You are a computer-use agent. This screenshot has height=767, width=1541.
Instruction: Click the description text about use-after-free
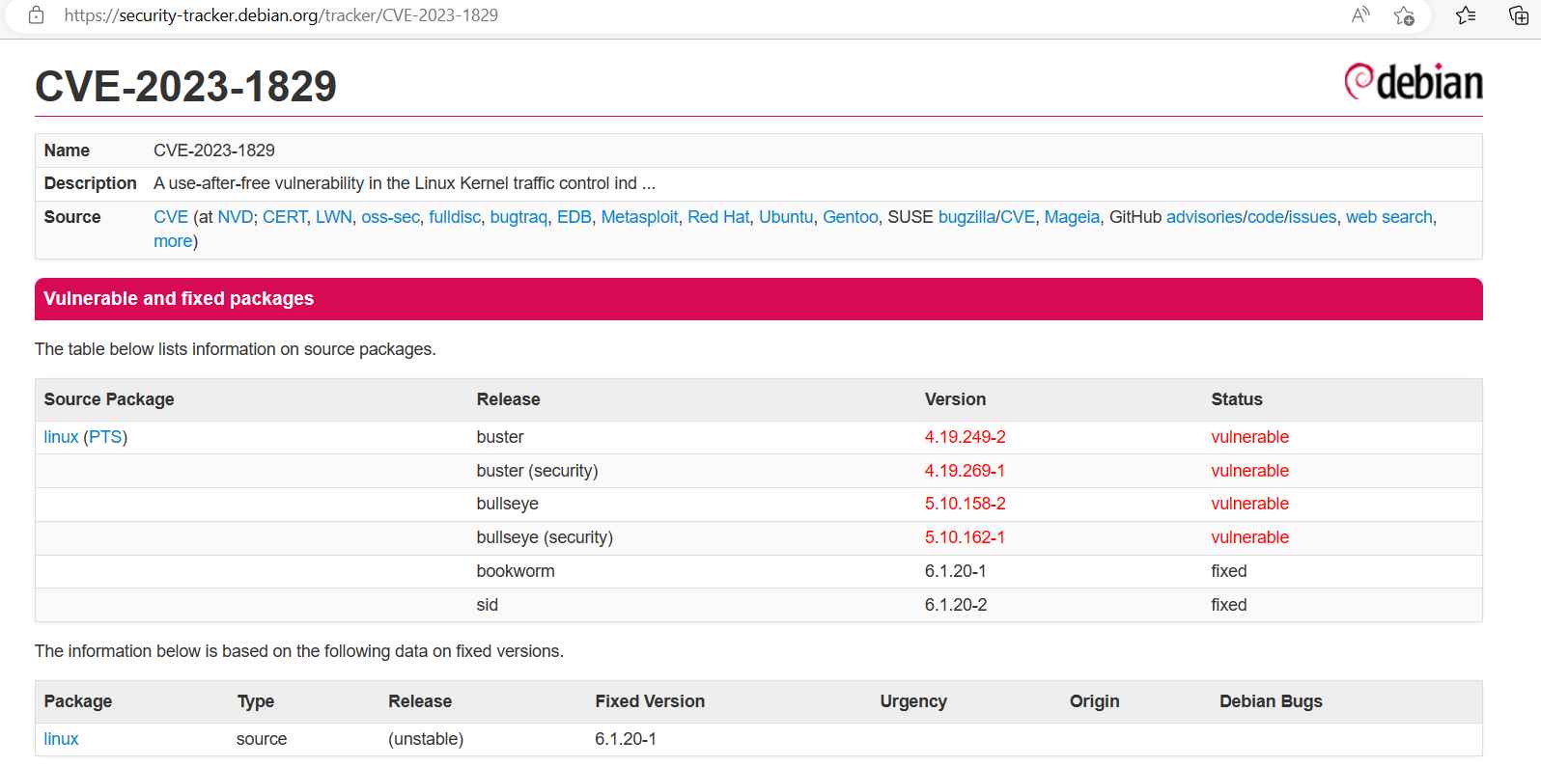405,183
